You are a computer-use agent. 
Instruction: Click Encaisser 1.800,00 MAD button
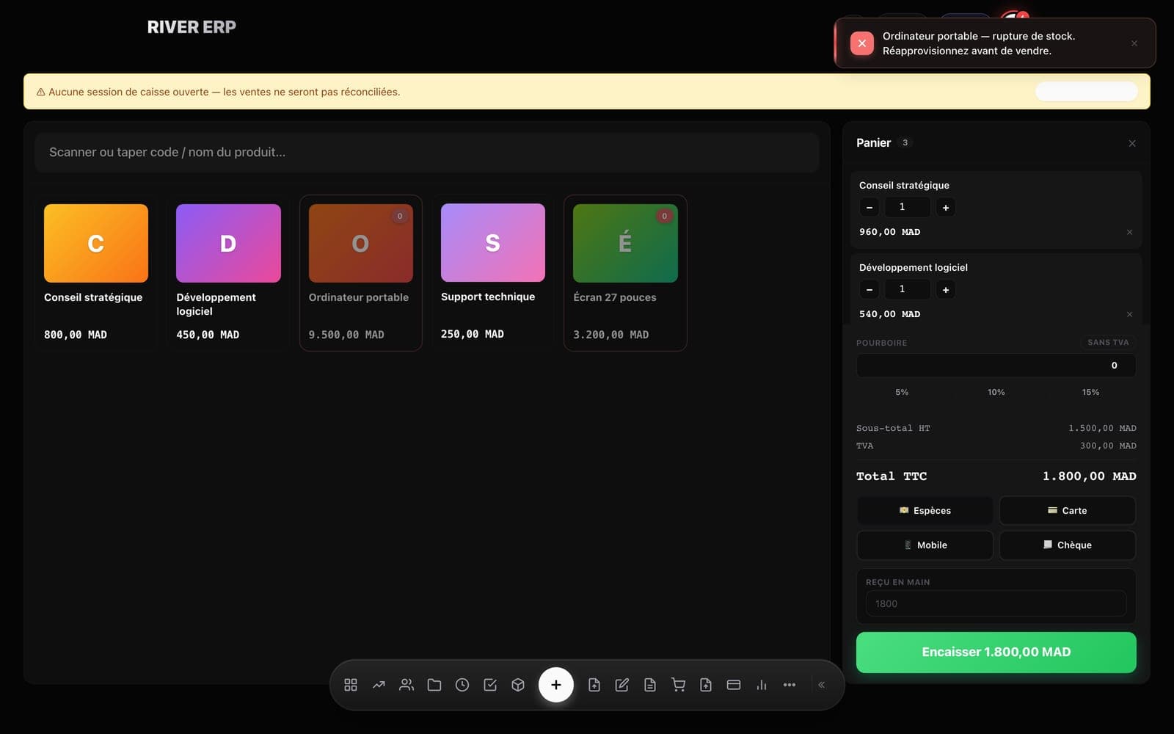coord(996,652)
